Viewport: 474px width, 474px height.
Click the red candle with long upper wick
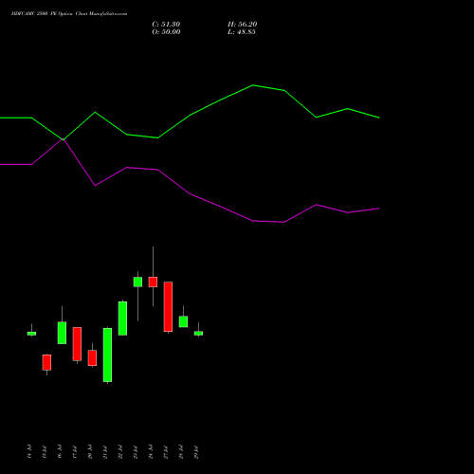pyautogui.click(x=153, y=282)
